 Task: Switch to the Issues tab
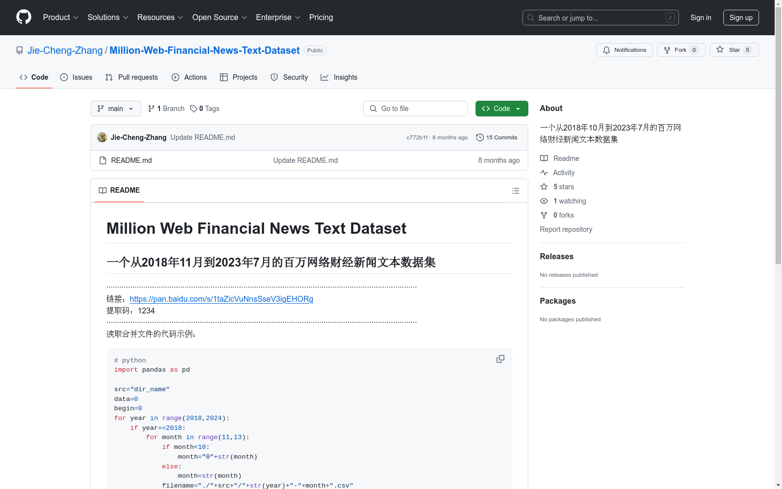(76, 77)
